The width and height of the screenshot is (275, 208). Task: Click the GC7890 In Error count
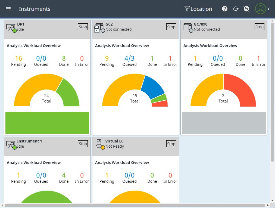tap(258, 58)
